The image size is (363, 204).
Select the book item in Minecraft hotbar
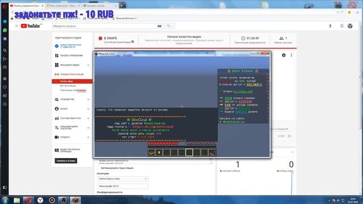coord(151,152)
